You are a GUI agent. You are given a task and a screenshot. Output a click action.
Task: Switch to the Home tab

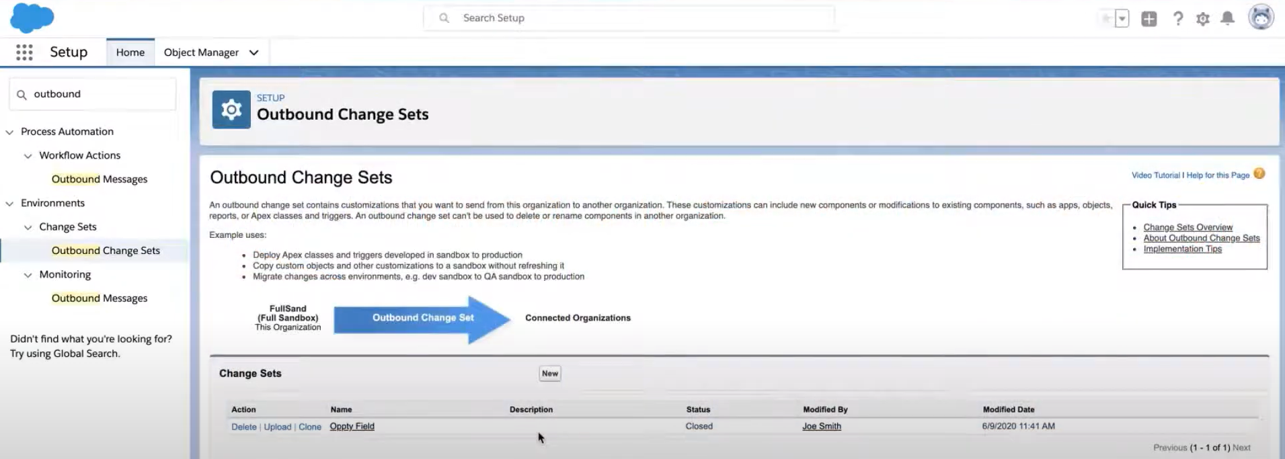click(130, 52)
